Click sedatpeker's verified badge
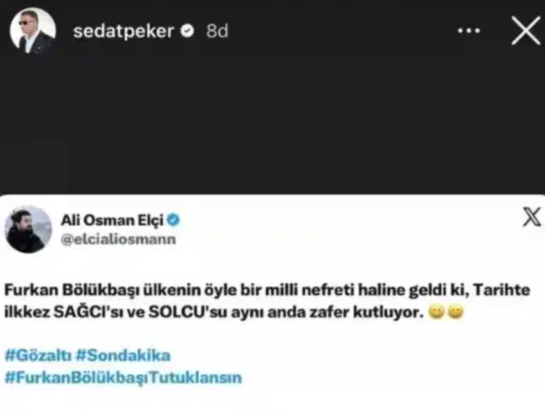The image size is (545, 415). 188,31
